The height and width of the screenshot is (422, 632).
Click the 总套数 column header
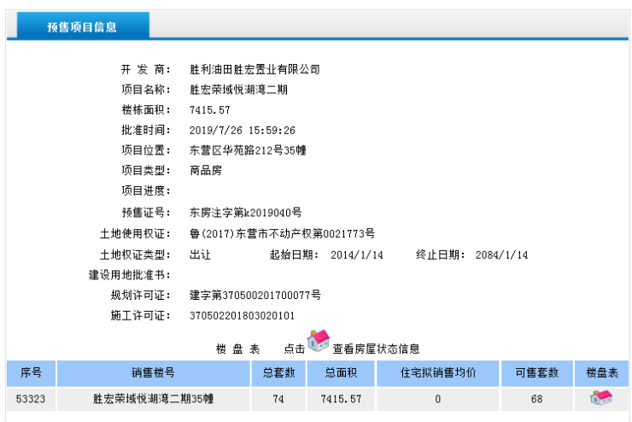click(x=278, y=373)
